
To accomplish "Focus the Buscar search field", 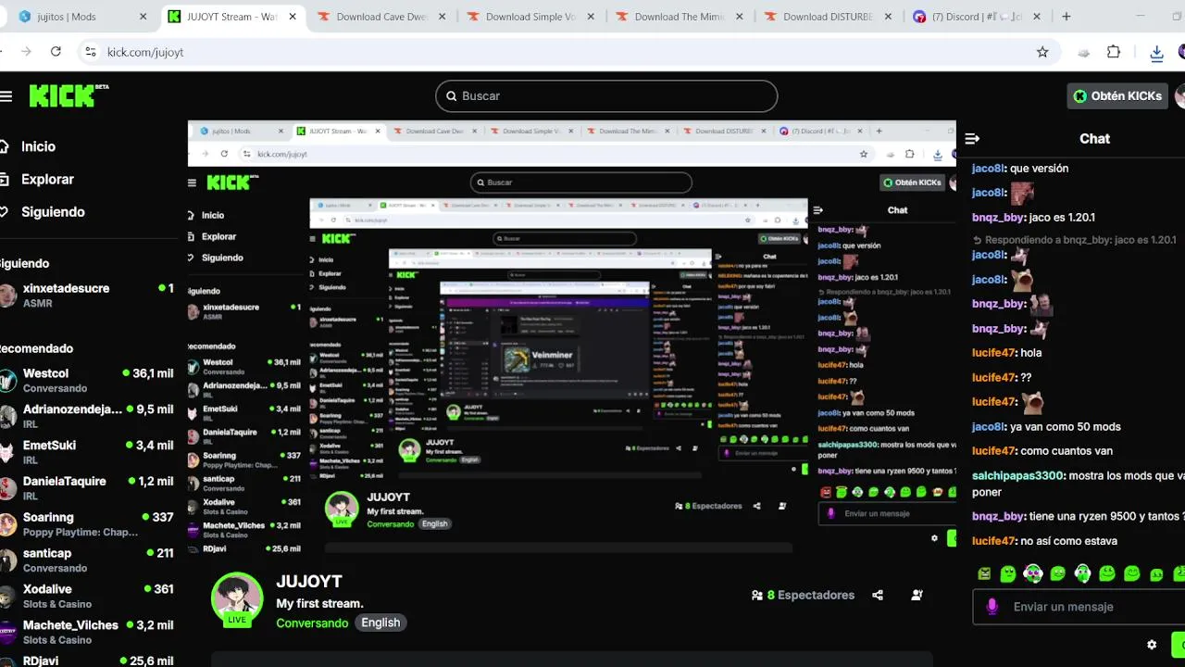I will [x=606, y=95].
